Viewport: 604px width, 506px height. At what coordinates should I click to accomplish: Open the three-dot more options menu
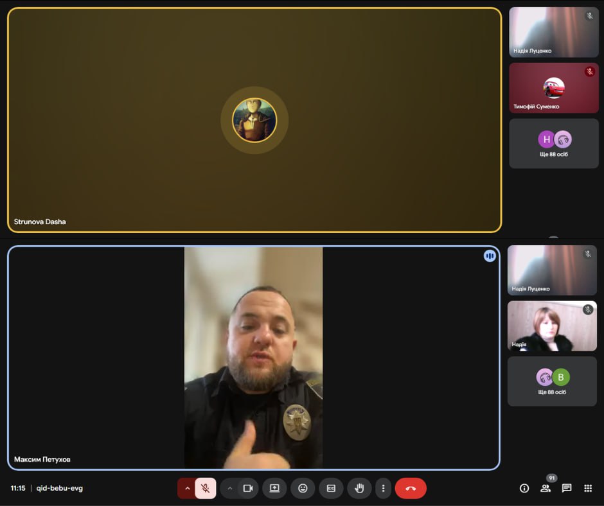click(383, 488)
